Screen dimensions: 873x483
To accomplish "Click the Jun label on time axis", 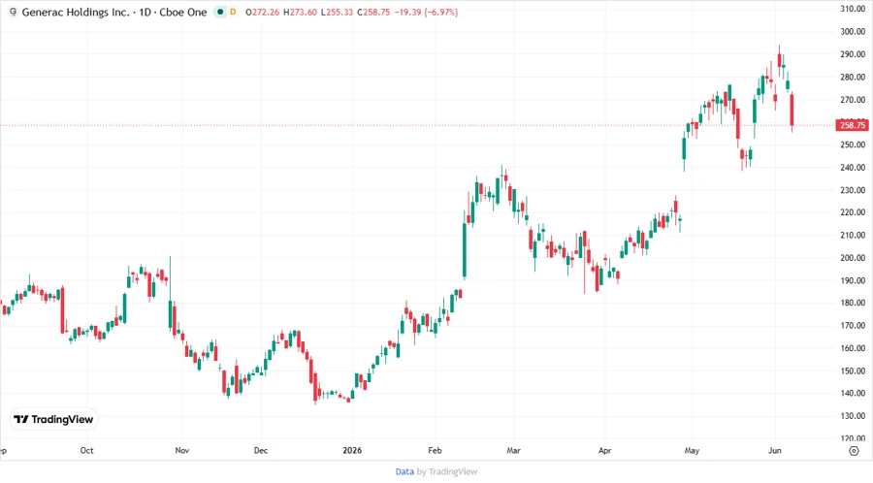I will point(774,450).
